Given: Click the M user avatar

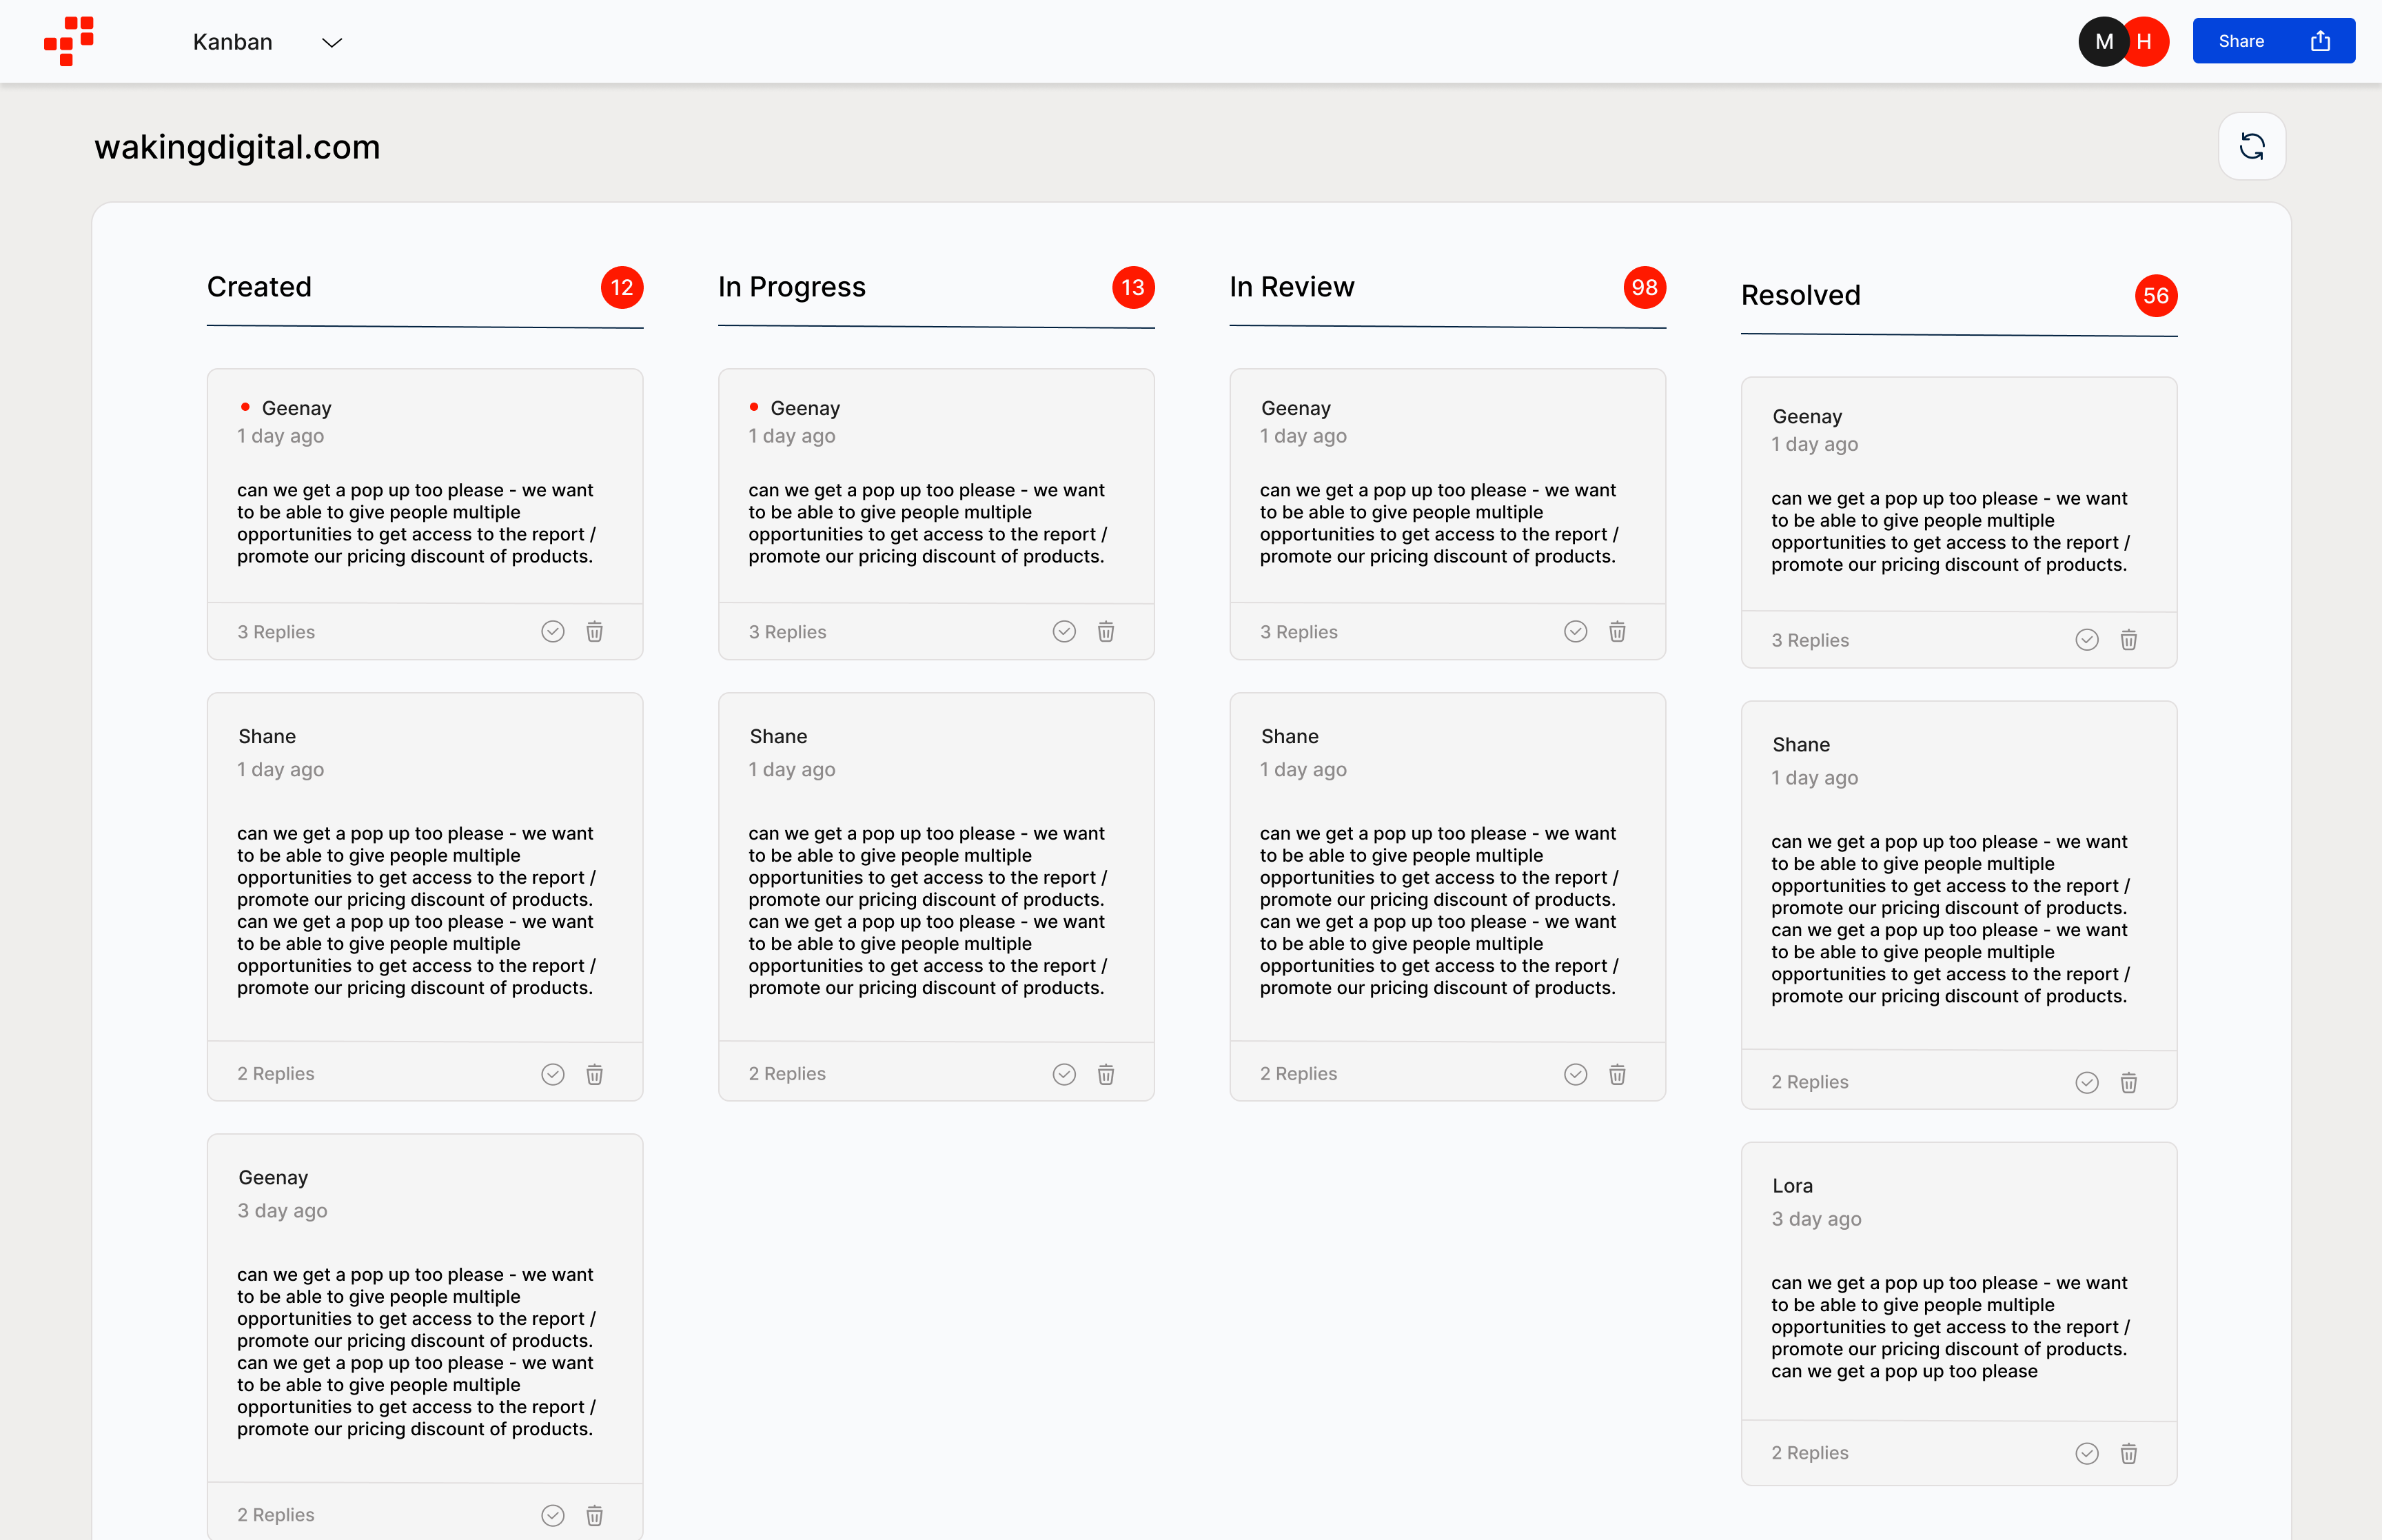Looking at the screenshot, I should [x=2102, y=41].
